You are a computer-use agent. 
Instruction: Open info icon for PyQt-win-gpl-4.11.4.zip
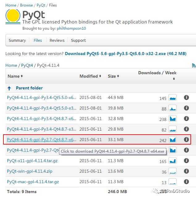click(186, 171)
